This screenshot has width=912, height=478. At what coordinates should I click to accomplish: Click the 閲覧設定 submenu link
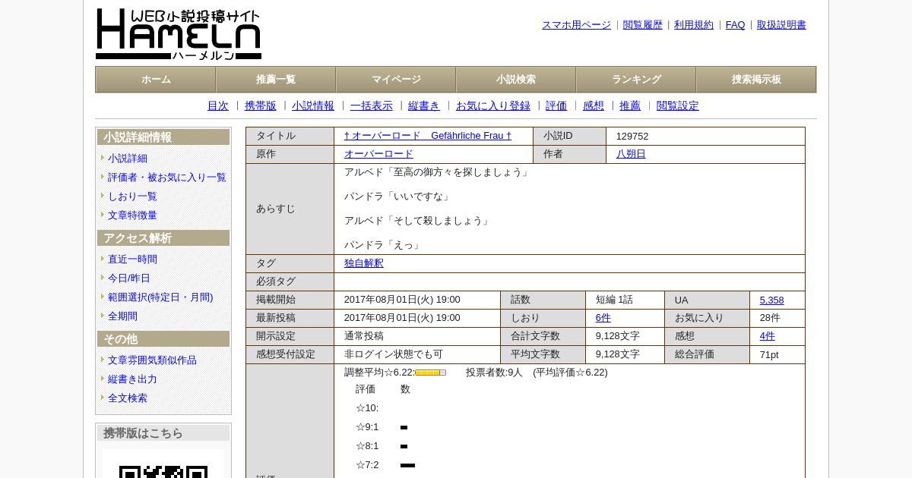[x=678, y=106]
